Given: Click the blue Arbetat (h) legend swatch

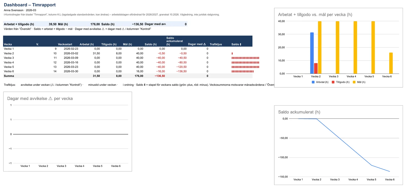Looking at the screenshot, I should tap(313, 82).
